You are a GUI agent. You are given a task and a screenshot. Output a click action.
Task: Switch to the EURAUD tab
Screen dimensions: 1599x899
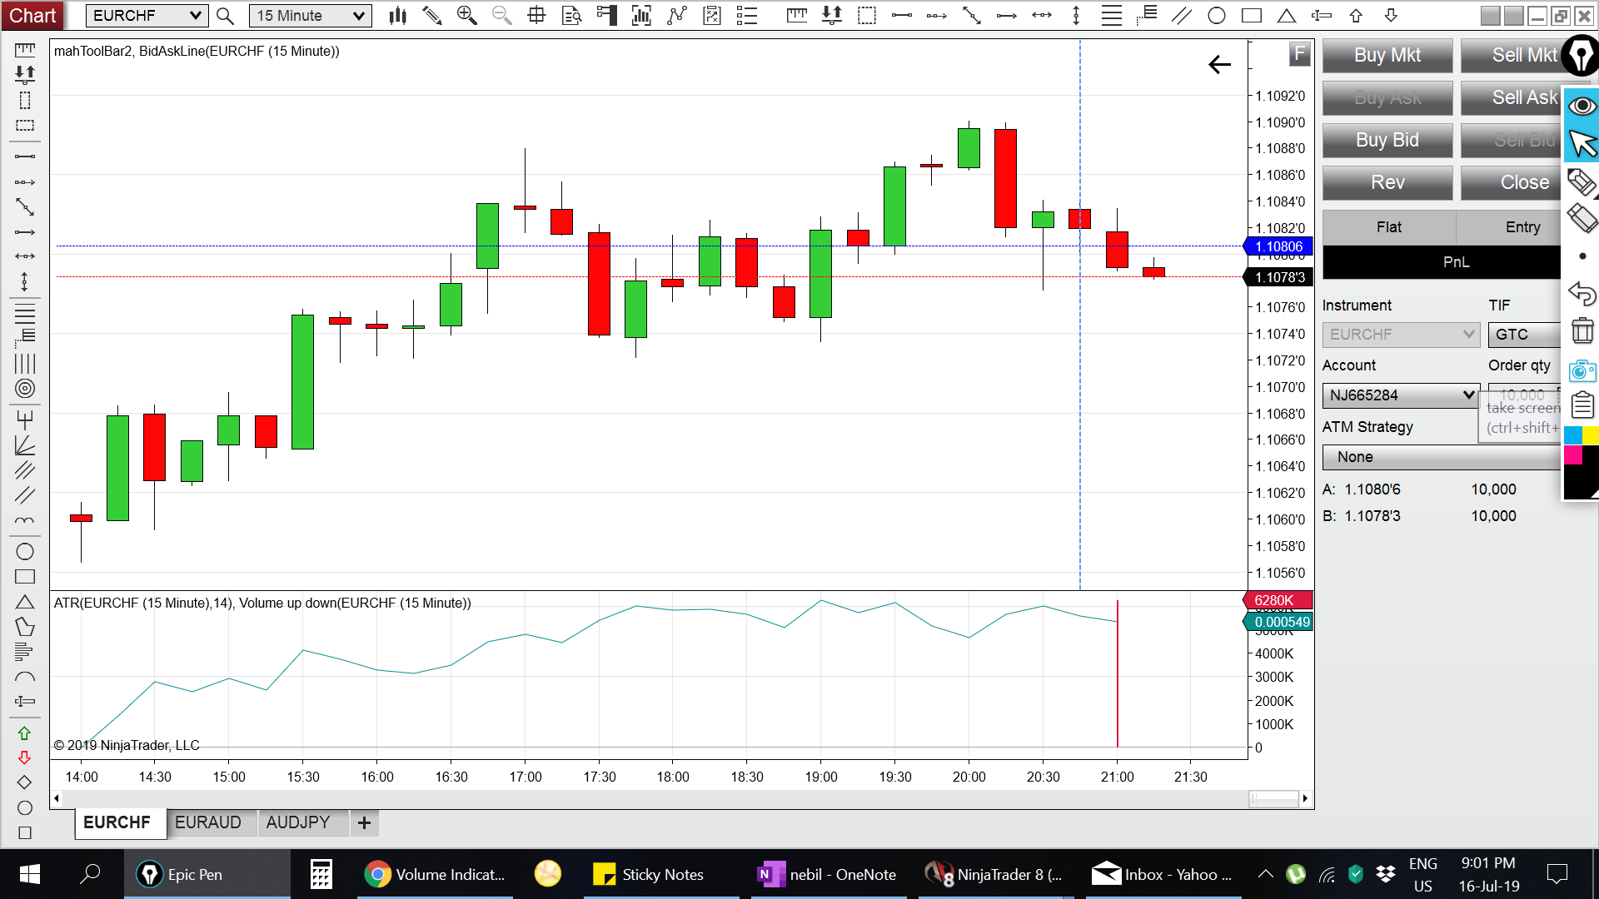pos(208,822)
